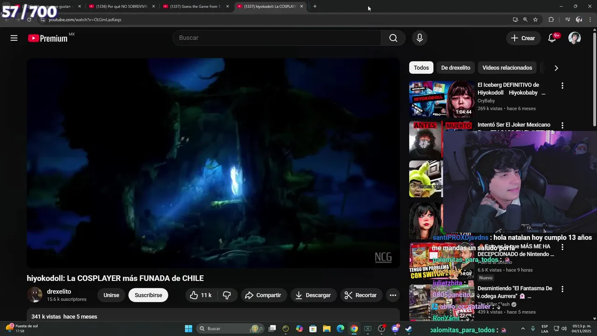Open the TENGO UN PROBLEMA CON SWITCH thumbnail
This screenshot has width=597, height=336.
[442, 261]
